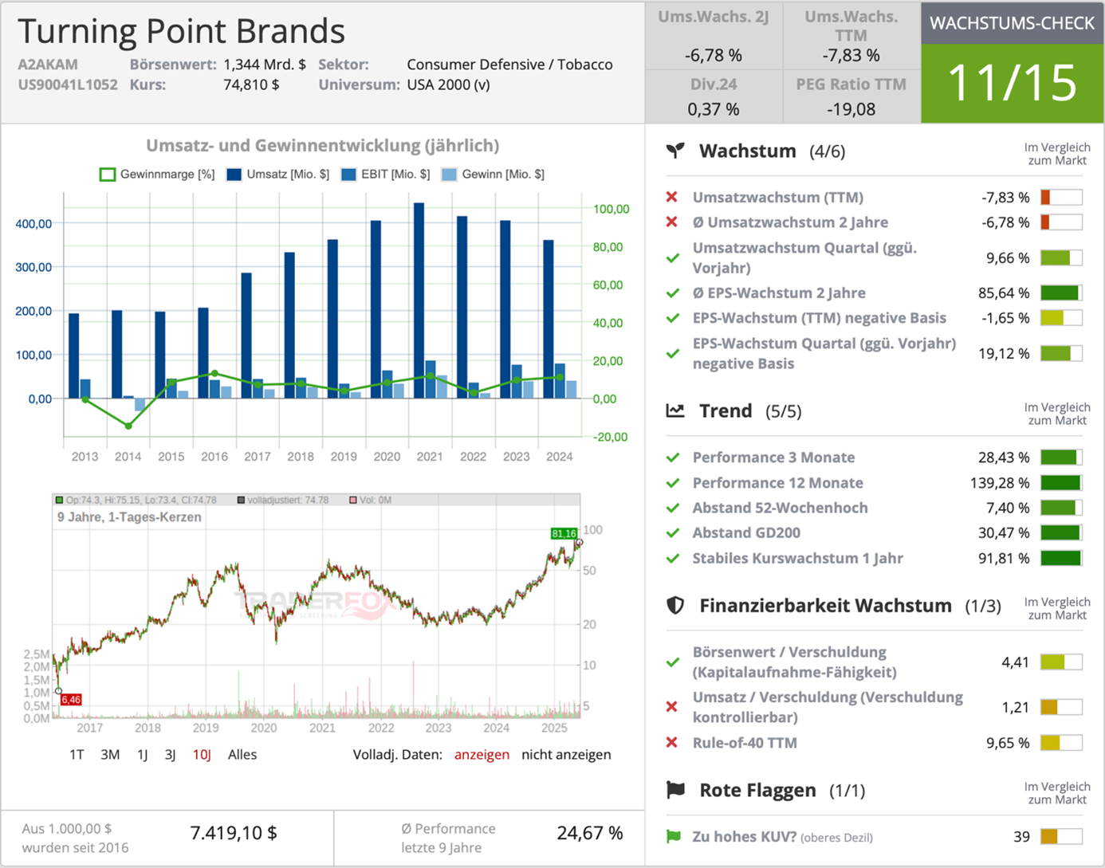Click the red X beside Ø Umsatzwachstum 2 Jahre
This screenshot has height=868, width=1105.
pos(672,222)
